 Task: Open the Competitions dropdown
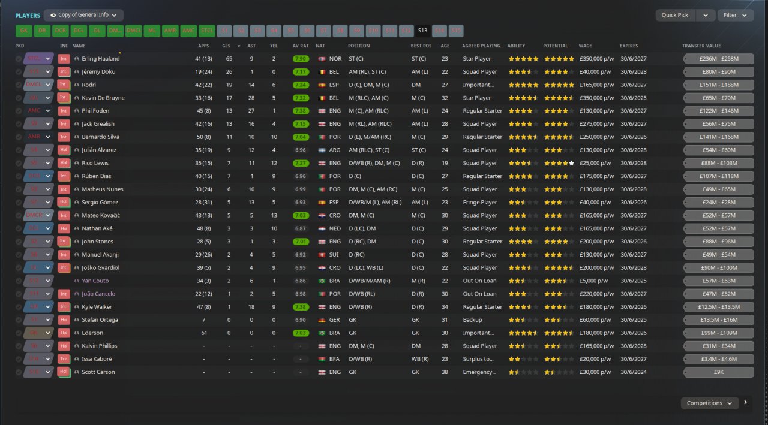(710, 403)
